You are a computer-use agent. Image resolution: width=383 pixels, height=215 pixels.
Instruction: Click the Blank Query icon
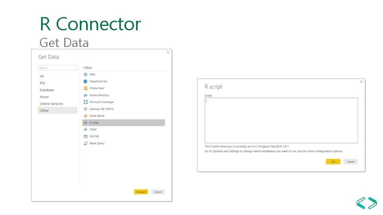85,143
